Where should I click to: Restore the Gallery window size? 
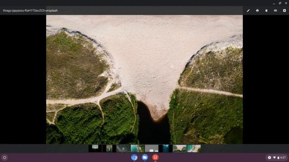pyautogui.click(x=280, y=3)
